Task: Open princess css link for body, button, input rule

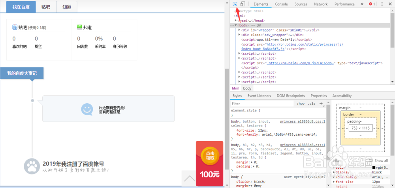Action: [x=303, y=122]
